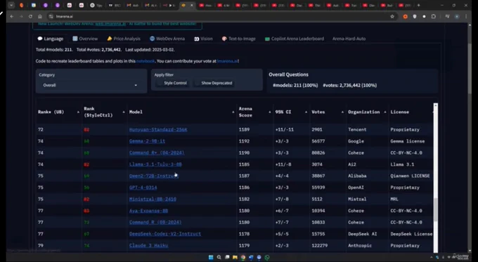The width and height of the screenshot is (478, 262).
Task: Bookmark page with the star icon
Action: pyautogui.click(x=392, y=16)
